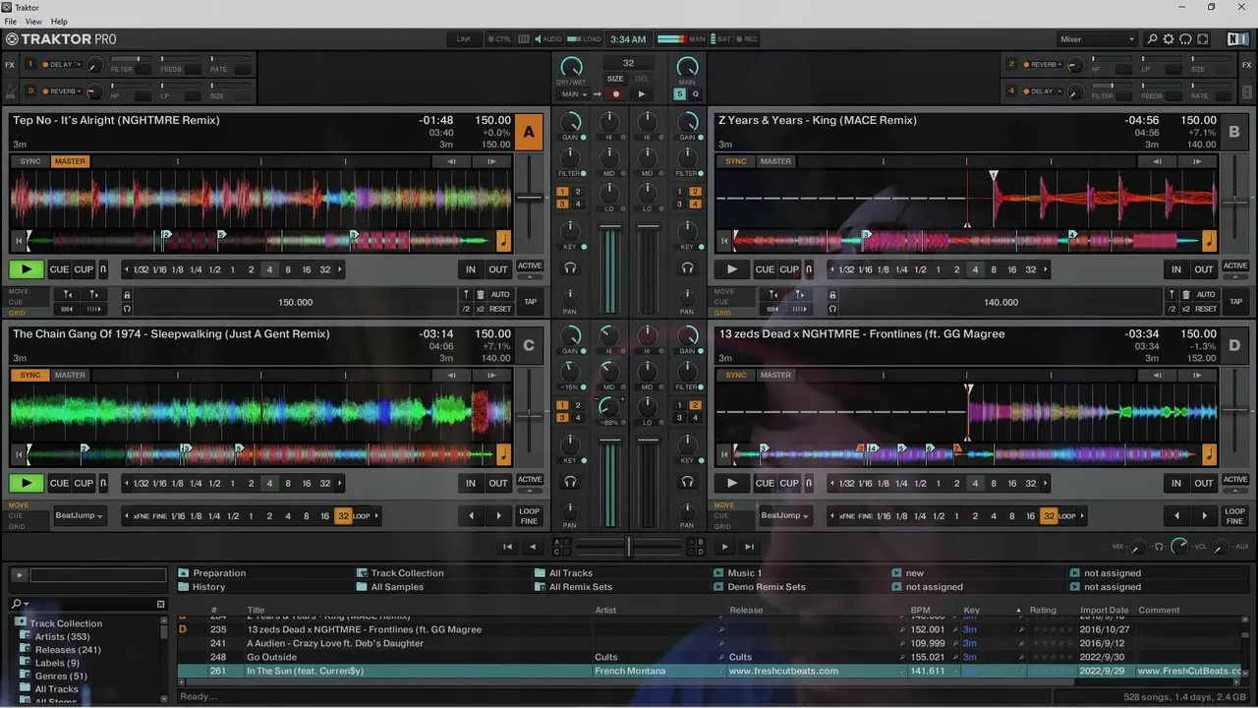Toggle SYNC on deck B
The height and width of the screenshot is (708, 1258).
736,161
